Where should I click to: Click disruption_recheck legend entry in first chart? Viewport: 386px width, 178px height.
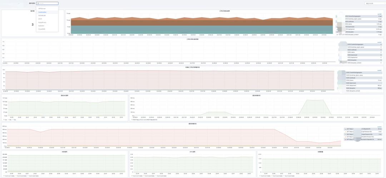tap(360, 35)
